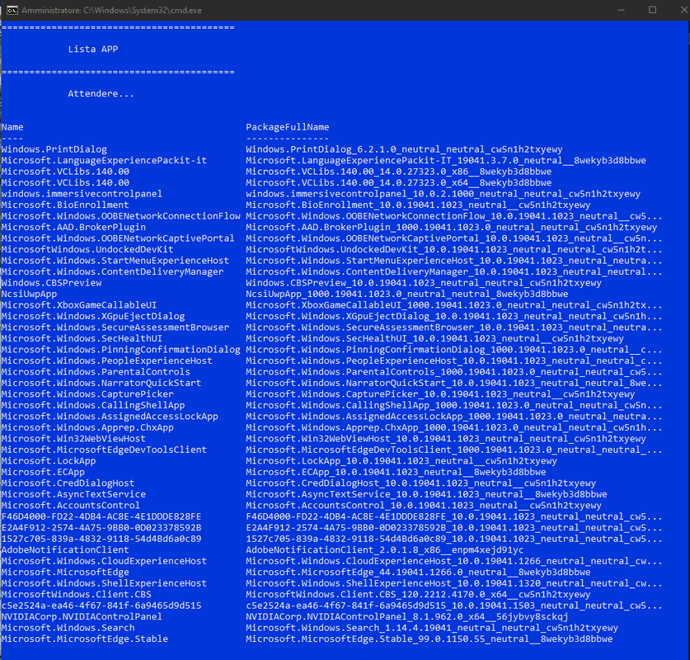Select 'Microsoft.AccountsControl' in the Name column

coord(71,506)
